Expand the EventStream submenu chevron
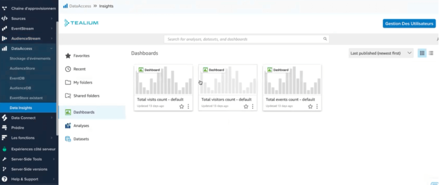The image size is (443, 185). [52, 28]
